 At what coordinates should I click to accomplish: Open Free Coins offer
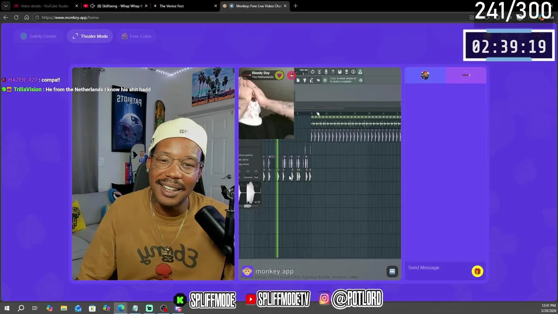click(136, 36)
